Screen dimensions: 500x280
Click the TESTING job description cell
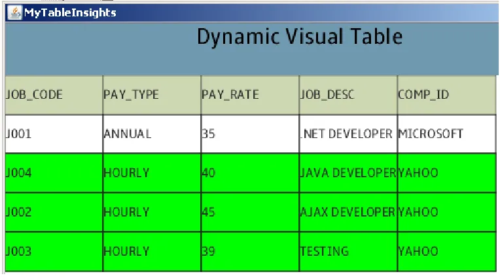click(348, 252)
